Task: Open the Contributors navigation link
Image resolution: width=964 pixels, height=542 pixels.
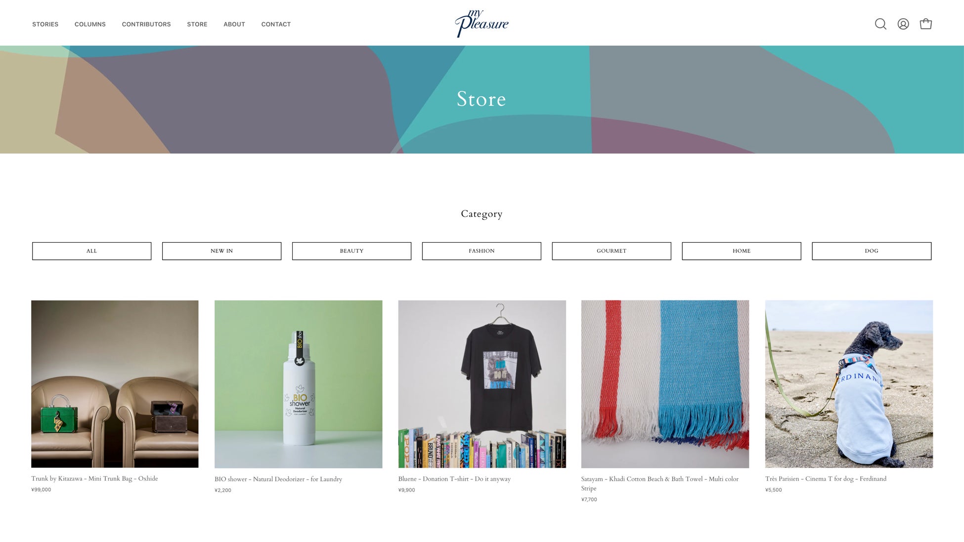Action: [146, 24]
